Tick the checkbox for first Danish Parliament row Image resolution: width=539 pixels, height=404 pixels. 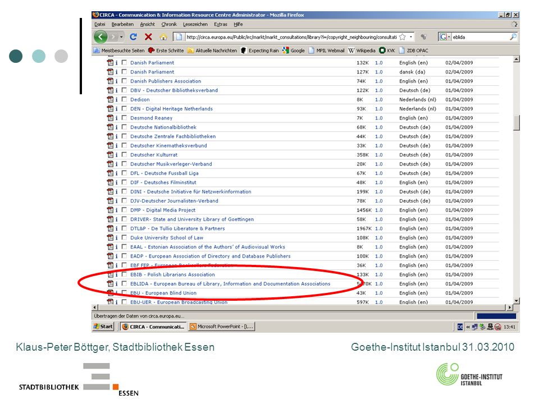(124, 62)
